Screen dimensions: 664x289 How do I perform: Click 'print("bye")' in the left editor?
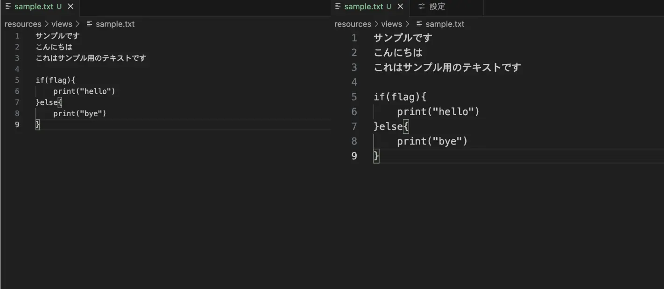click(80, 113)
